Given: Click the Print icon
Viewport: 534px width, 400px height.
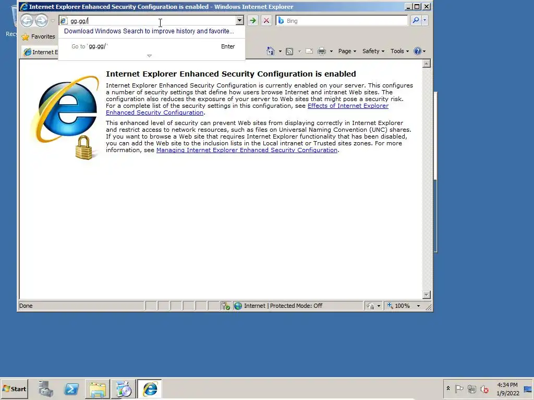Looking at the screenshot, I should click(x=321, y=52).
